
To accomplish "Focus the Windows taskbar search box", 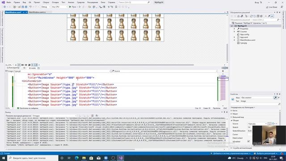I will [x=33, y=158].
